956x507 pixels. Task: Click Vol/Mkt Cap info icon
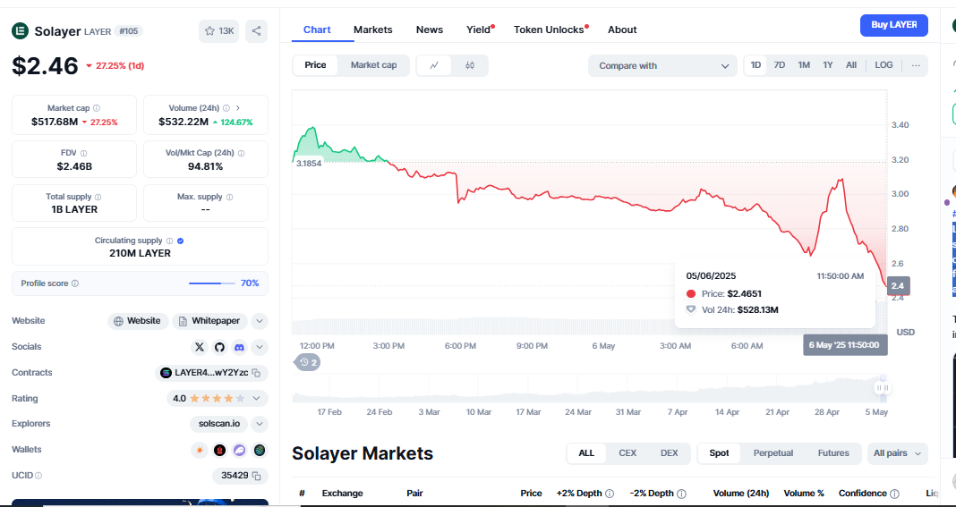point(242,153)
